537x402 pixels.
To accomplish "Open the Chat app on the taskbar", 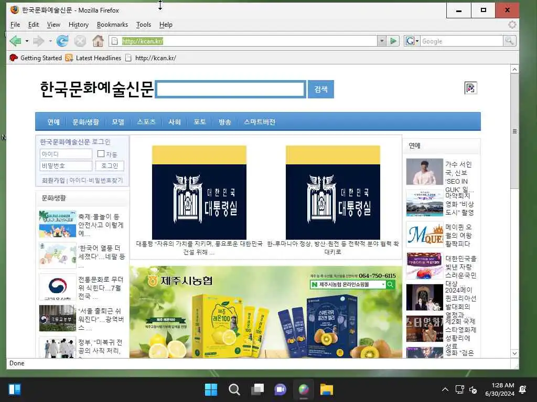I will (280, 389).
